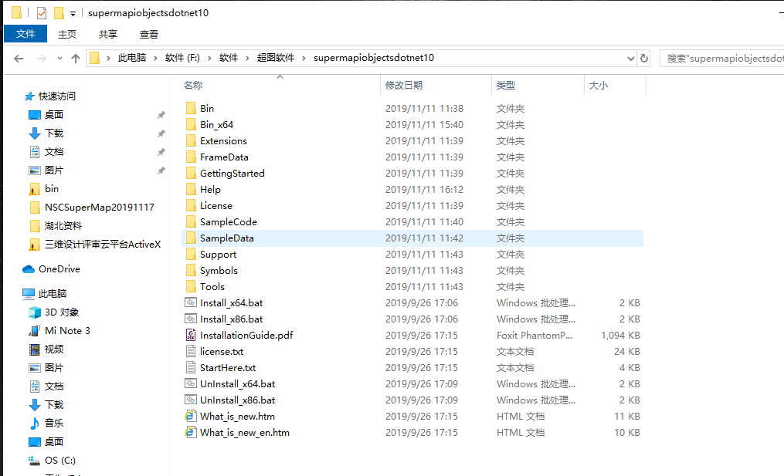Click the OneDrive cloud icon in sidebar
Screen dimensions: 784x476
tap(29, 269)
